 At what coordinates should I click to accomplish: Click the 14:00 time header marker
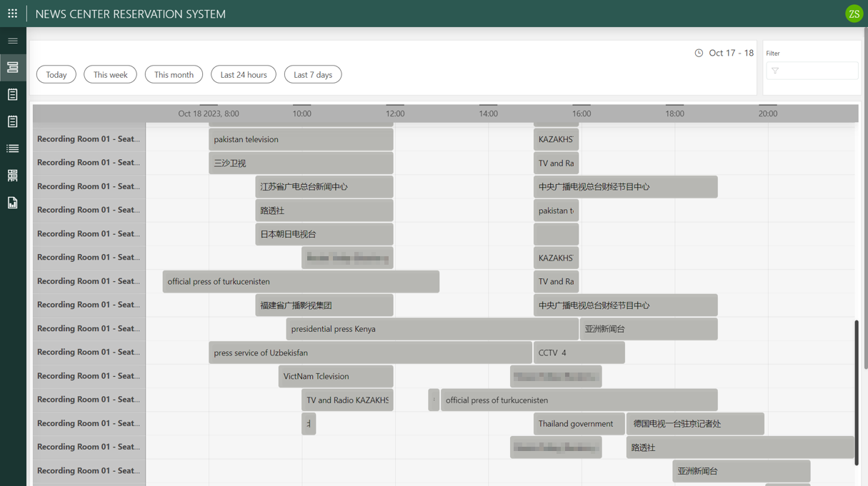488,113
